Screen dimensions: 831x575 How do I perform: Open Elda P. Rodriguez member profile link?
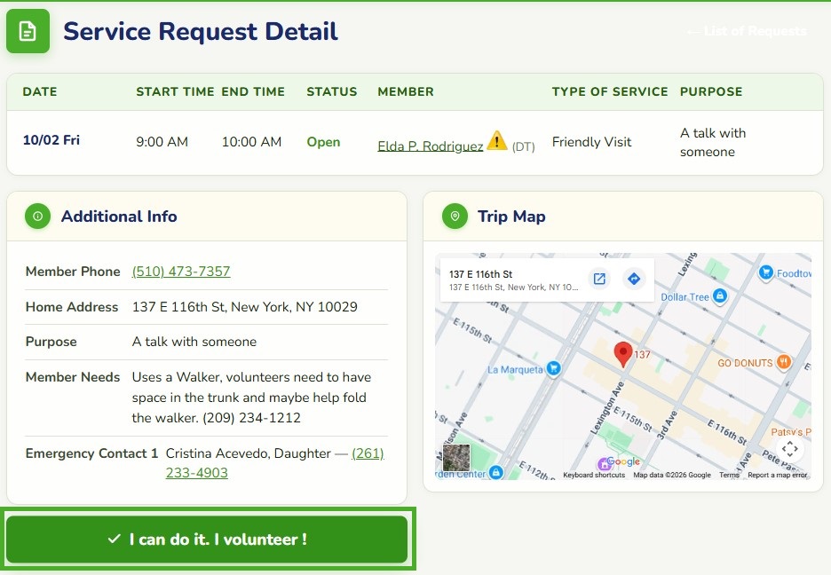[x=431, y=146]
